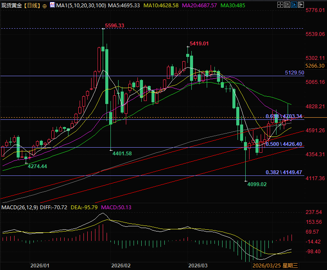
Task: Click the 4828.21 price axis value
Action: (315, 107)
